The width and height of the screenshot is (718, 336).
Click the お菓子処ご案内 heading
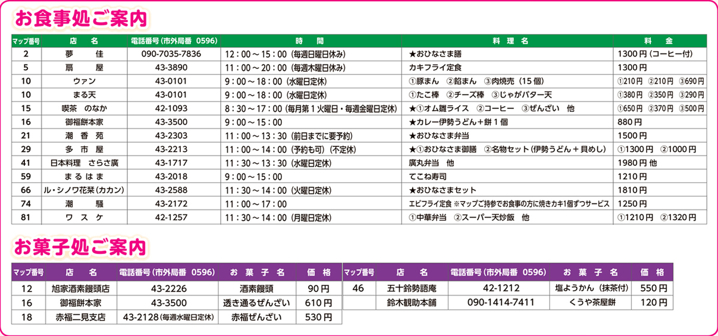81,246
